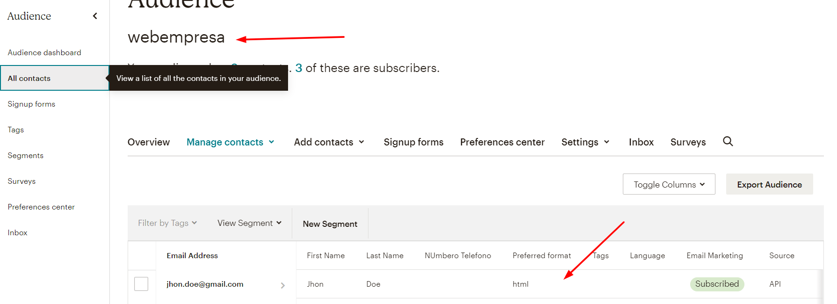Collapse the Audience sidebar with the arrow icon
The width and height of the screenshot is (837, 304).
click(95, 16)
